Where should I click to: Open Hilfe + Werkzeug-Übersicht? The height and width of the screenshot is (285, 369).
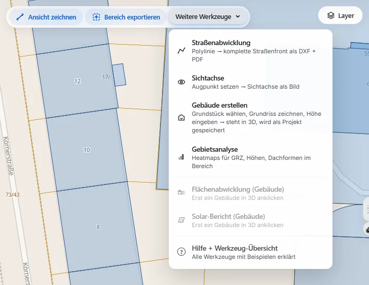(251, 252)
